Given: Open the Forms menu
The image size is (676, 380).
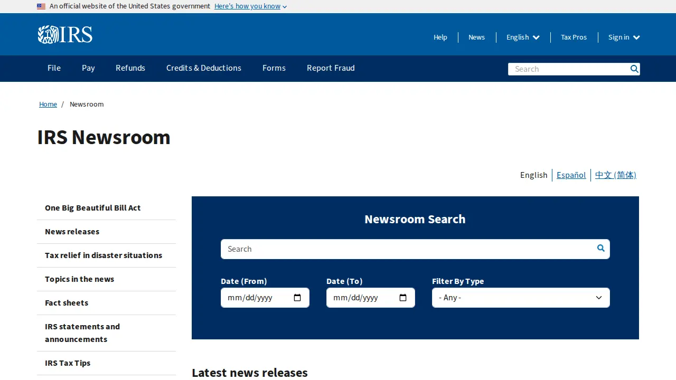Looking at the screenshot, I should tap(274, 68).
